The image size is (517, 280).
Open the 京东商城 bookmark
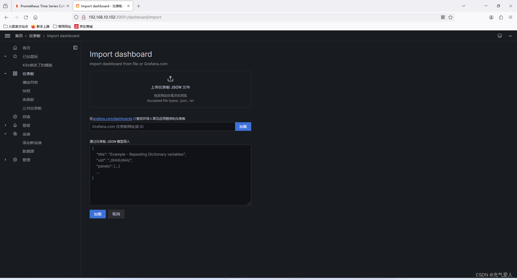pos(84,26)
